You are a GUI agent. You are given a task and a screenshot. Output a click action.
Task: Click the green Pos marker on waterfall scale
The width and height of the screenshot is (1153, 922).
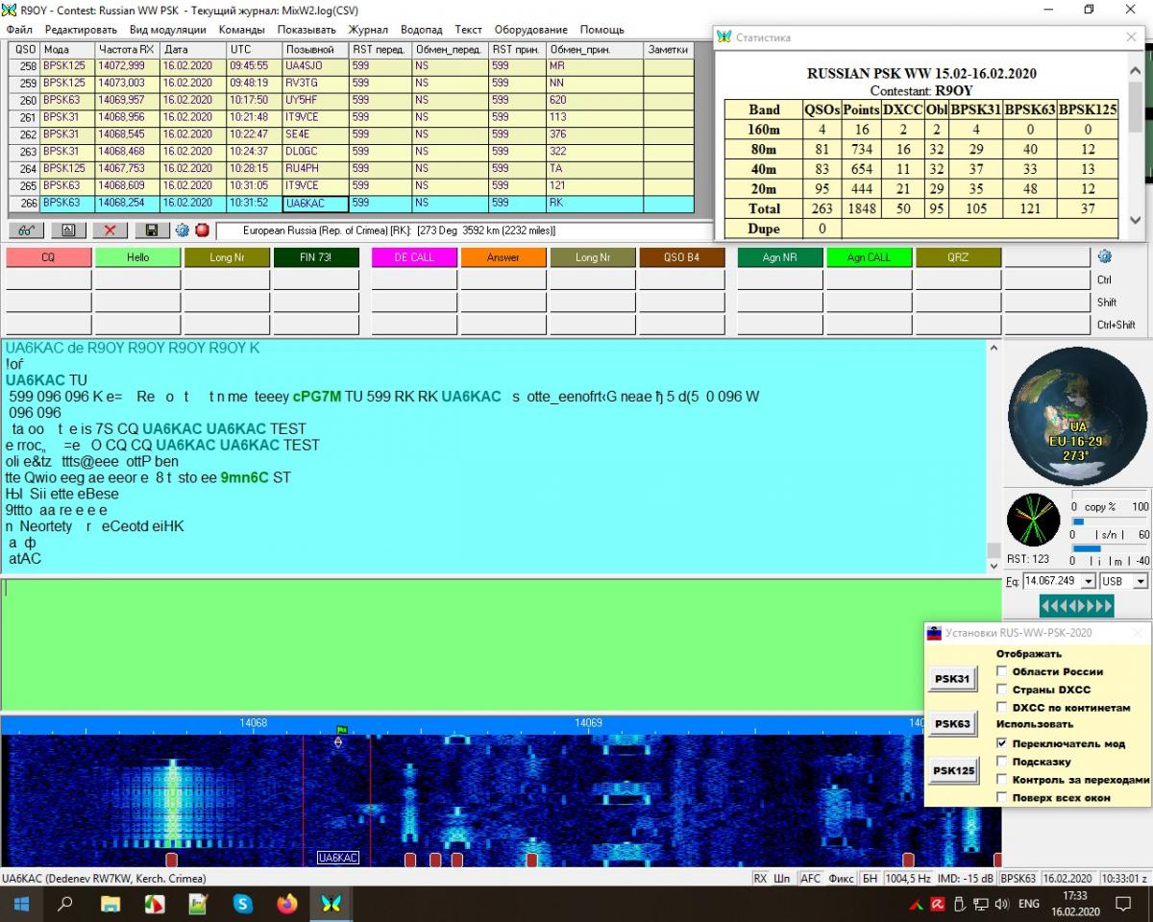(341, 730)
